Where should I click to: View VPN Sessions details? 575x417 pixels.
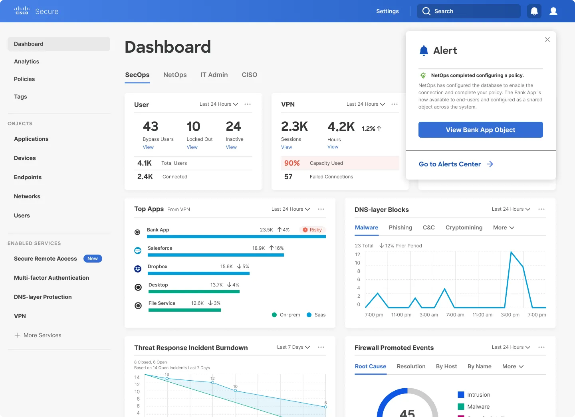click(x=287, y=147)
